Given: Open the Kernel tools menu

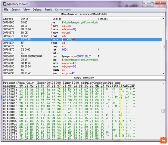Looking at the screenshot, I should [63, 10].
